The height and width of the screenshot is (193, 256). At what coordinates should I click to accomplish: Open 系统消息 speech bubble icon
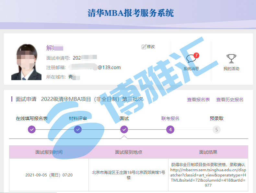pyautogui.click(x=191, y=58)
